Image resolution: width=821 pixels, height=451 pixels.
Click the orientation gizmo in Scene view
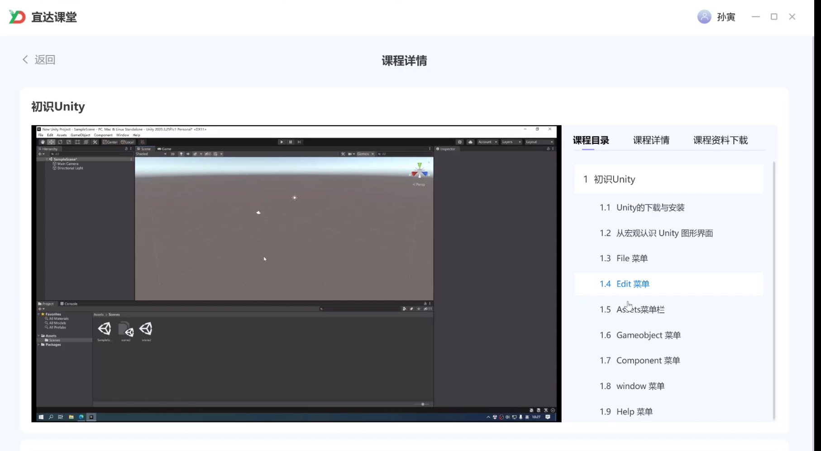click(419, 171)
